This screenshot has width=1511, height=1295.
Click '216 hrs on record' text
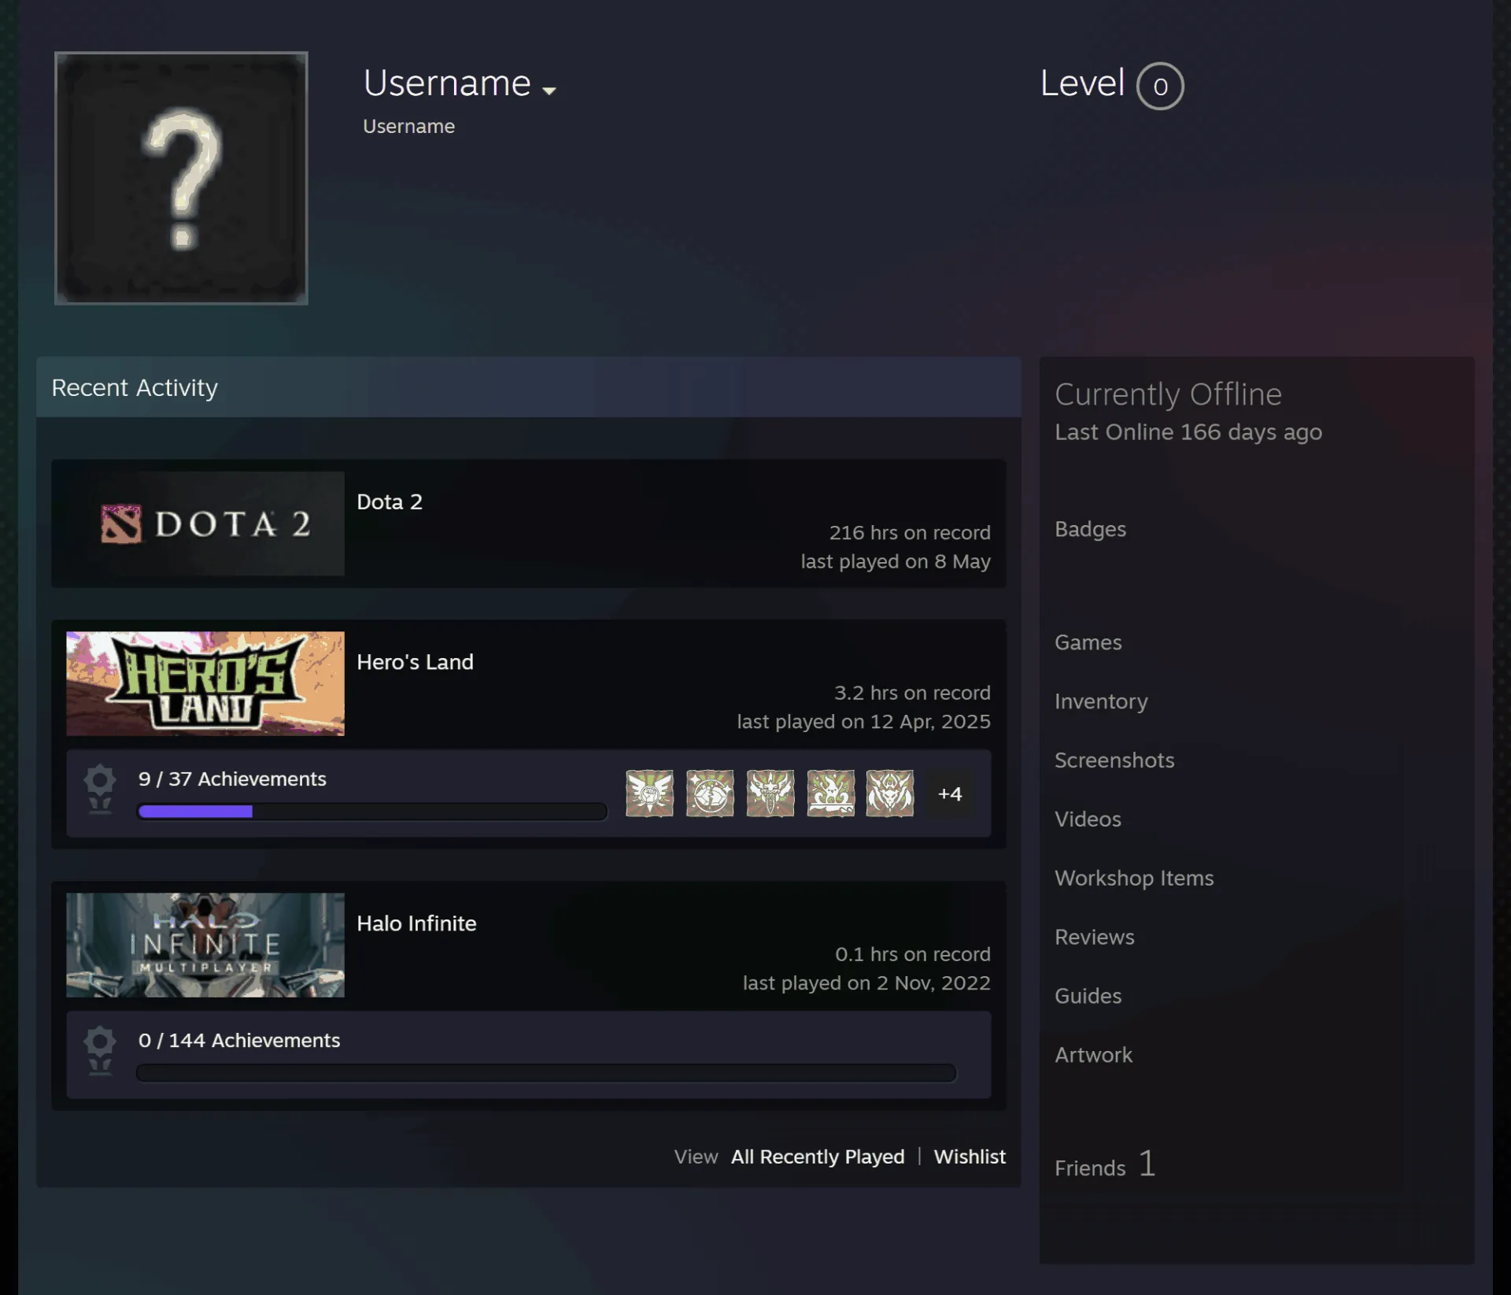910,533
